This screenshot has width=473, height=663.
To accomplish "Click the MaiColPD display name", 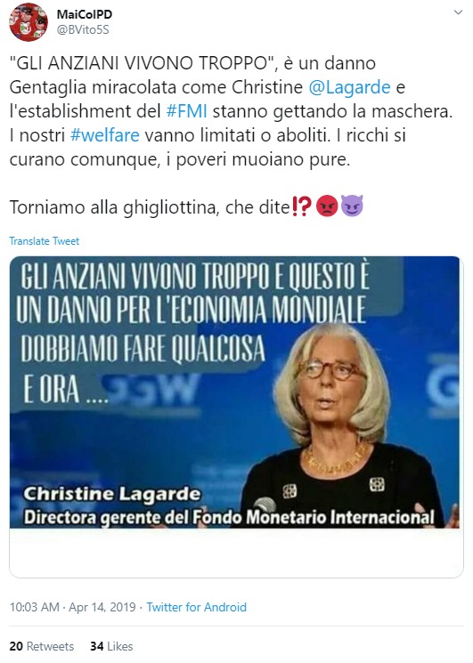I will point(85,14).
